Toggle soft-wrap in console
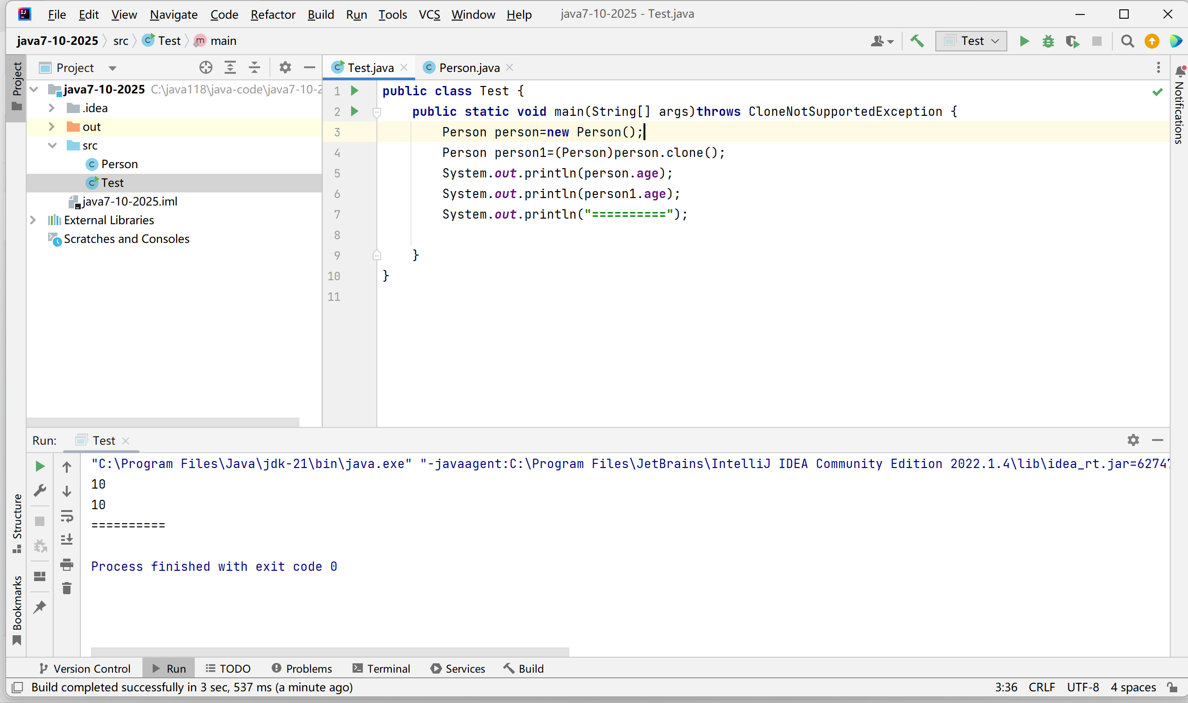The width and height of the screenshot is (1188, 703). [x=67, y=516]
